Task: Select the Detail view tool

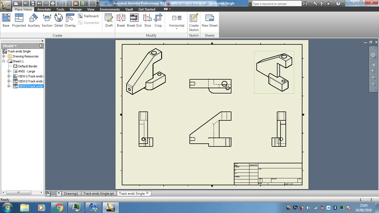Action: 59,21
